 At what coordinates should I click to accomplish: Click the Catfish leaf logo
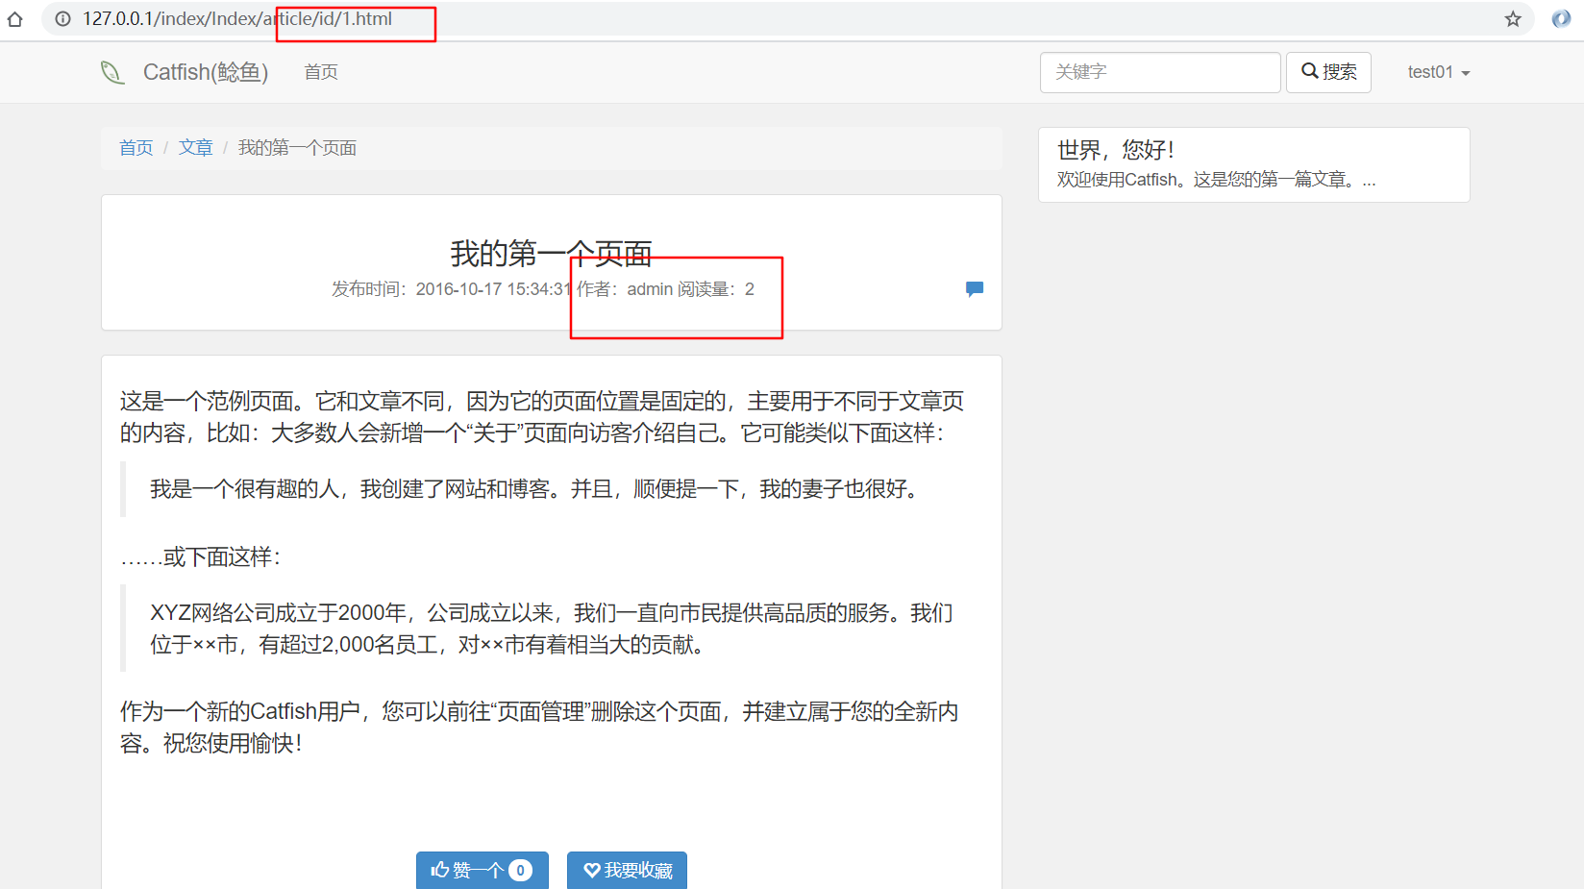pyautogui.click(x=112, y=71)
